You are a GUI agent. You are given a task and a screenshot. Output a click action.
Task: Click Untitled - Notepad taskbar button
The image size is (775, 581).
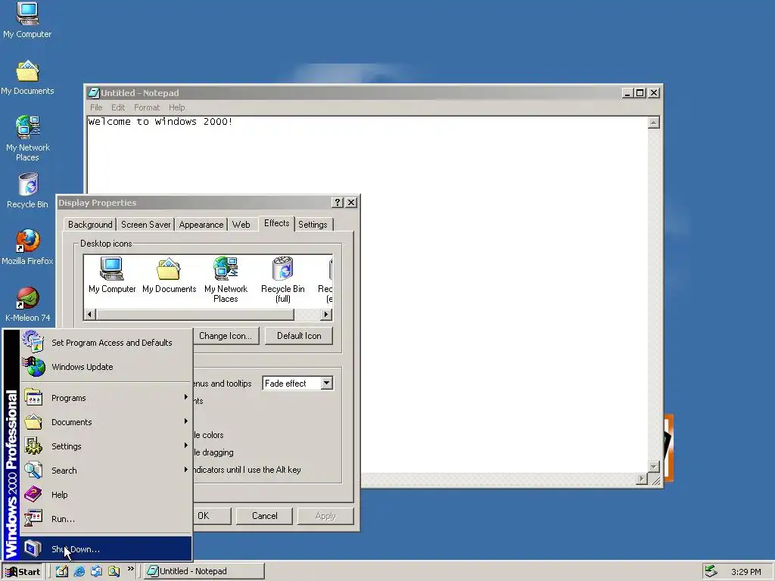pyautogui.click(x=204, y=571)
